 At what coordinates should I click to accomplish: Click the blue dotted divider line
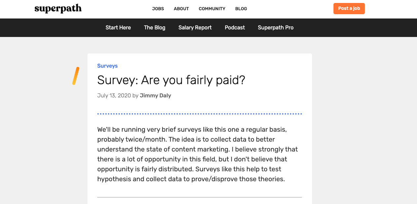pyautogui.click(x=199, y=114)
